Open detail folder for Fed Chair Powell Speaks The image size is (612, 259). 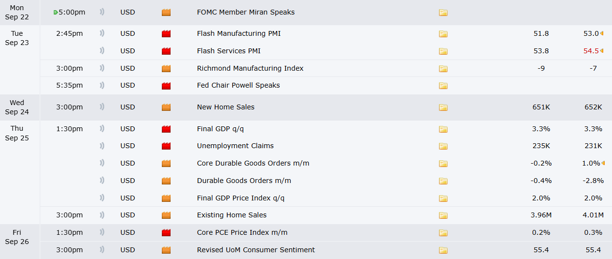(x=443, y=86)
